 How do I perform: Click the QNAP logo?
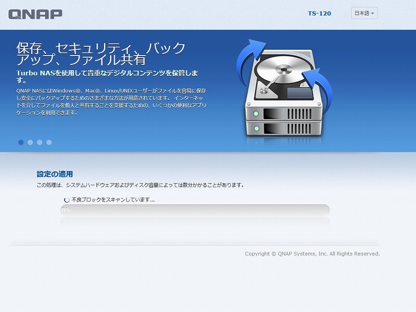pos(35,15)
